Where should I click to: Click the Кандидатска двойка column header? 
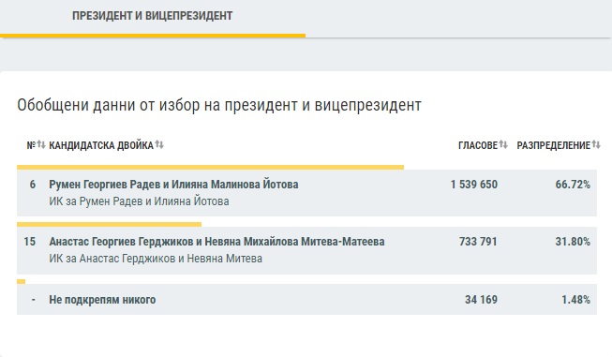point(101,145)
